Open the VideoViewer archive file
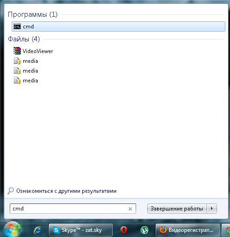 pos(33,51)
